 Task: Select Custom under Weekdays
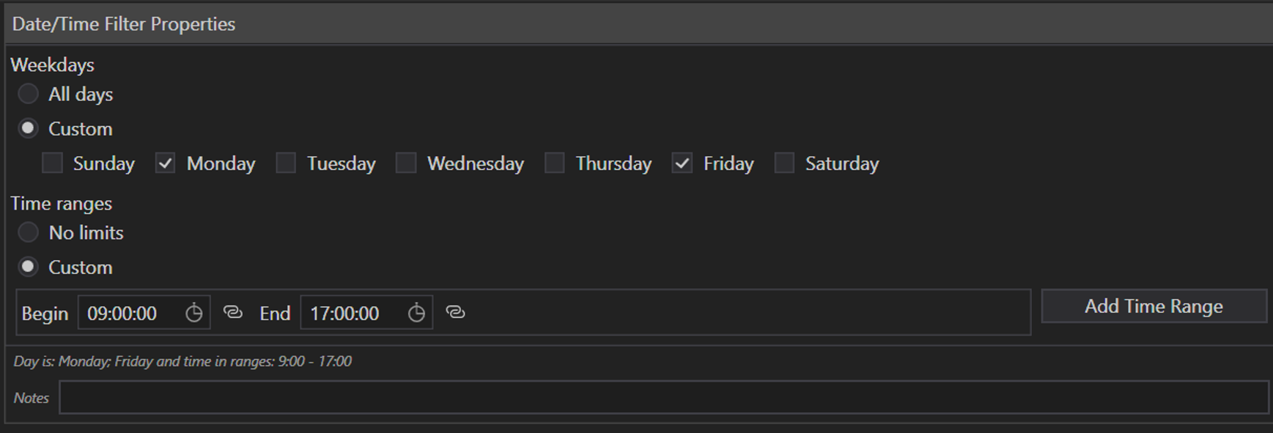(x=29, y=128)
